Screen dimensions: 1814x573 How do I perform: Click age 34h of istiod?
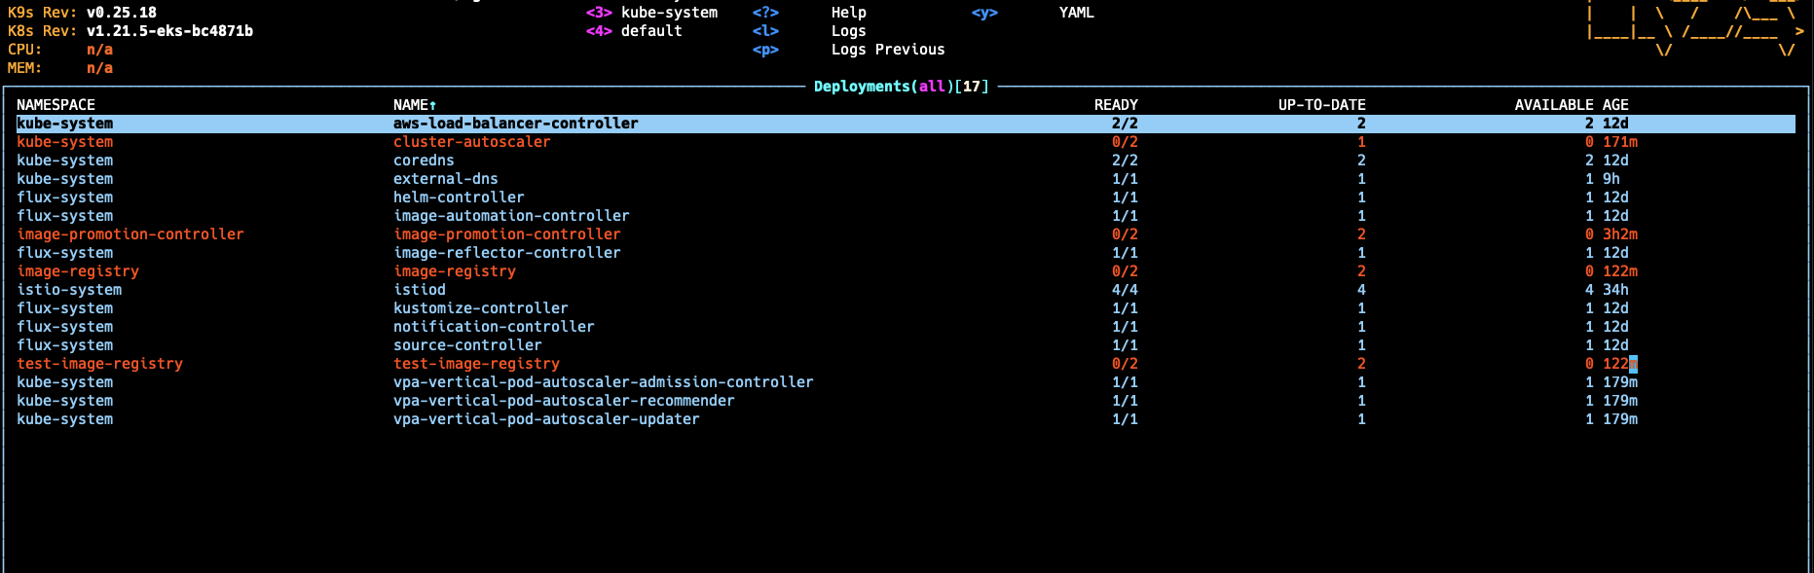(x=1615, y=290)
